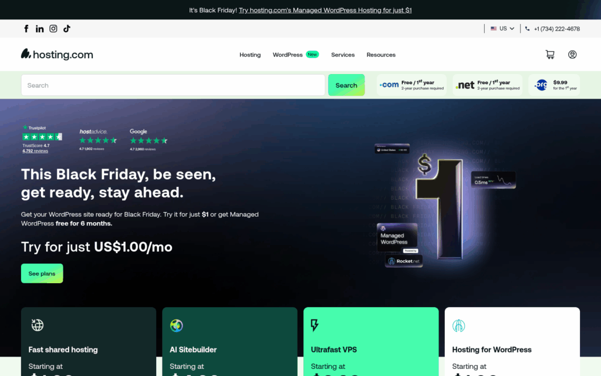Open the Managed WordPress $1 banner link
The image size is (601, 376).
tap(325, 11)
